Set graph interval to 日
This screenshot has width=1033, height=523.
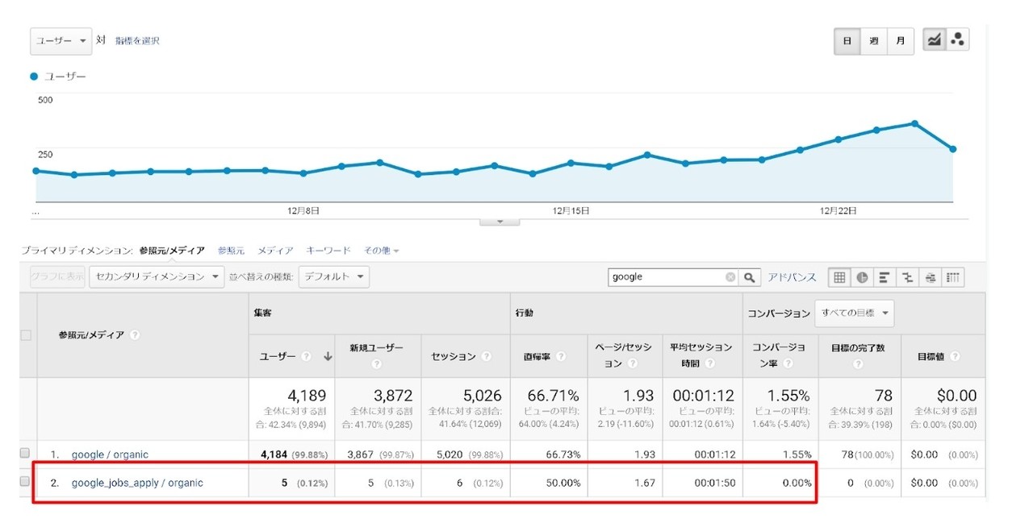click(847, 41)
